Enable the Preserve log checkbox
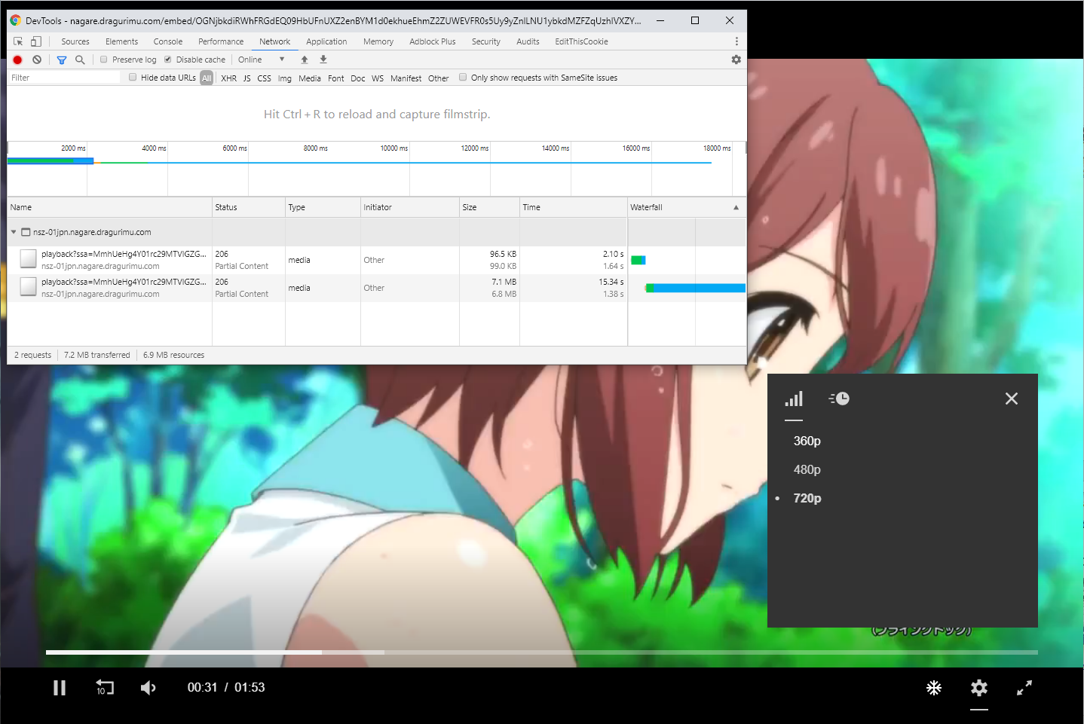The image size is (1084, 724). 104,60
